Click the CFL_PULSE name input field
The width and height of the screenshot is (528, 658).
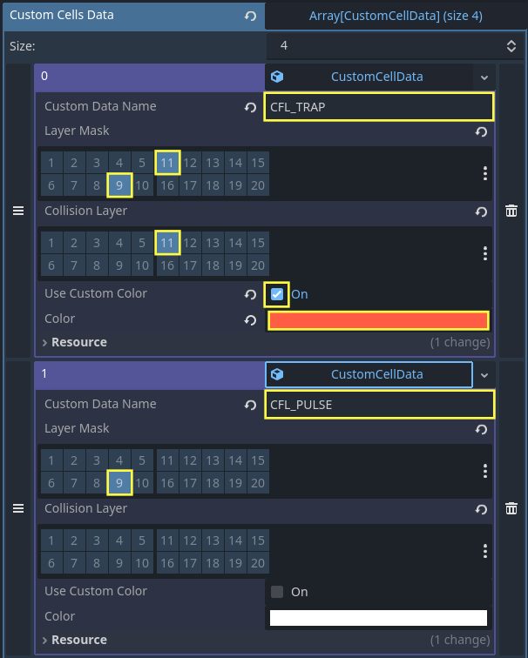pos(380,405)
